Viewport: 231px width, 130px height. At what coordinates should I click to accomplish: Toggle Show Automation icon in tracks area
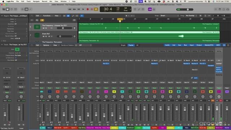[x=73, y=16]
